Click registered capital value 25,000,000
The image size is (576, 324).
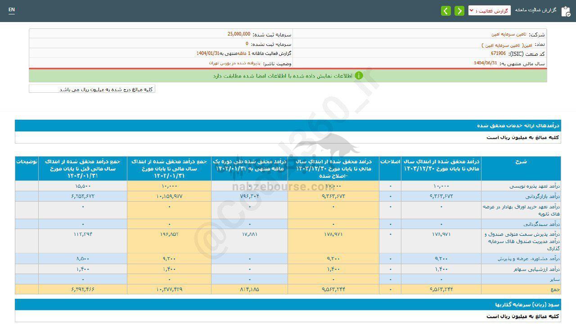238,34
